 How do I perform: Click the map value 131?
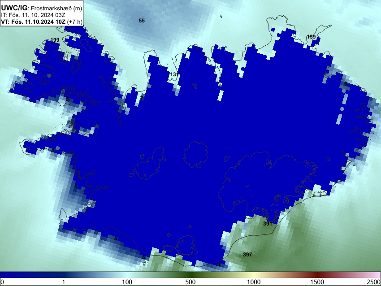click(x=174, y=74)
